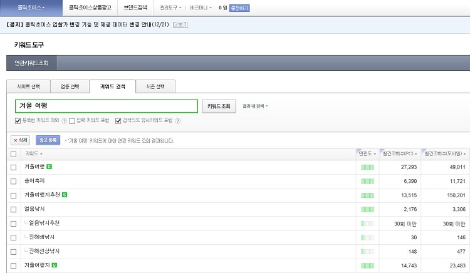Switch to 키워드 검색 tab
The width and height of the screenshot is (470, 273).
[113, 86]
